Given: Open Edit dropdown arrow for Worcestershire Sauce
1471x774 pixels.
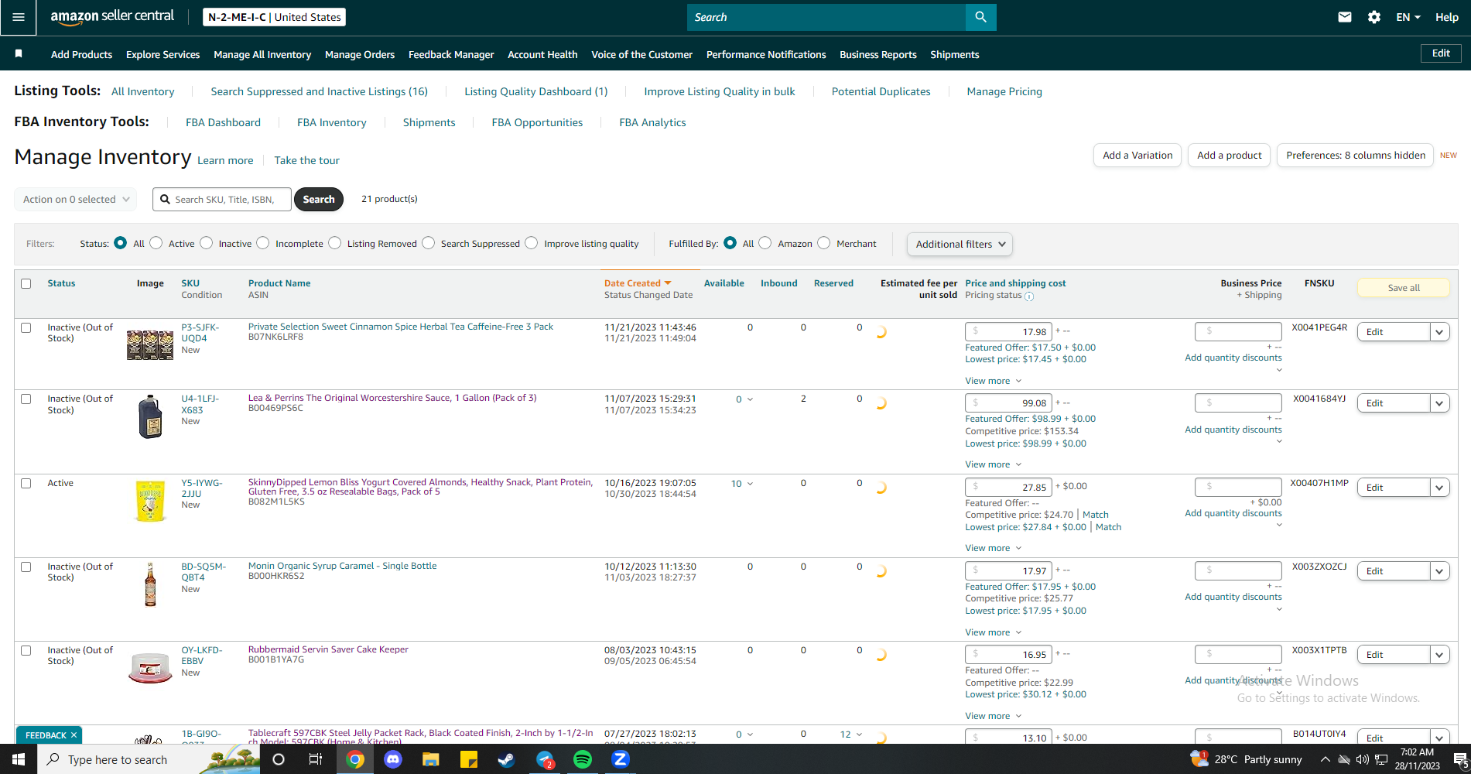Looking at the screenshot, I should click(x=1439, y=403).
